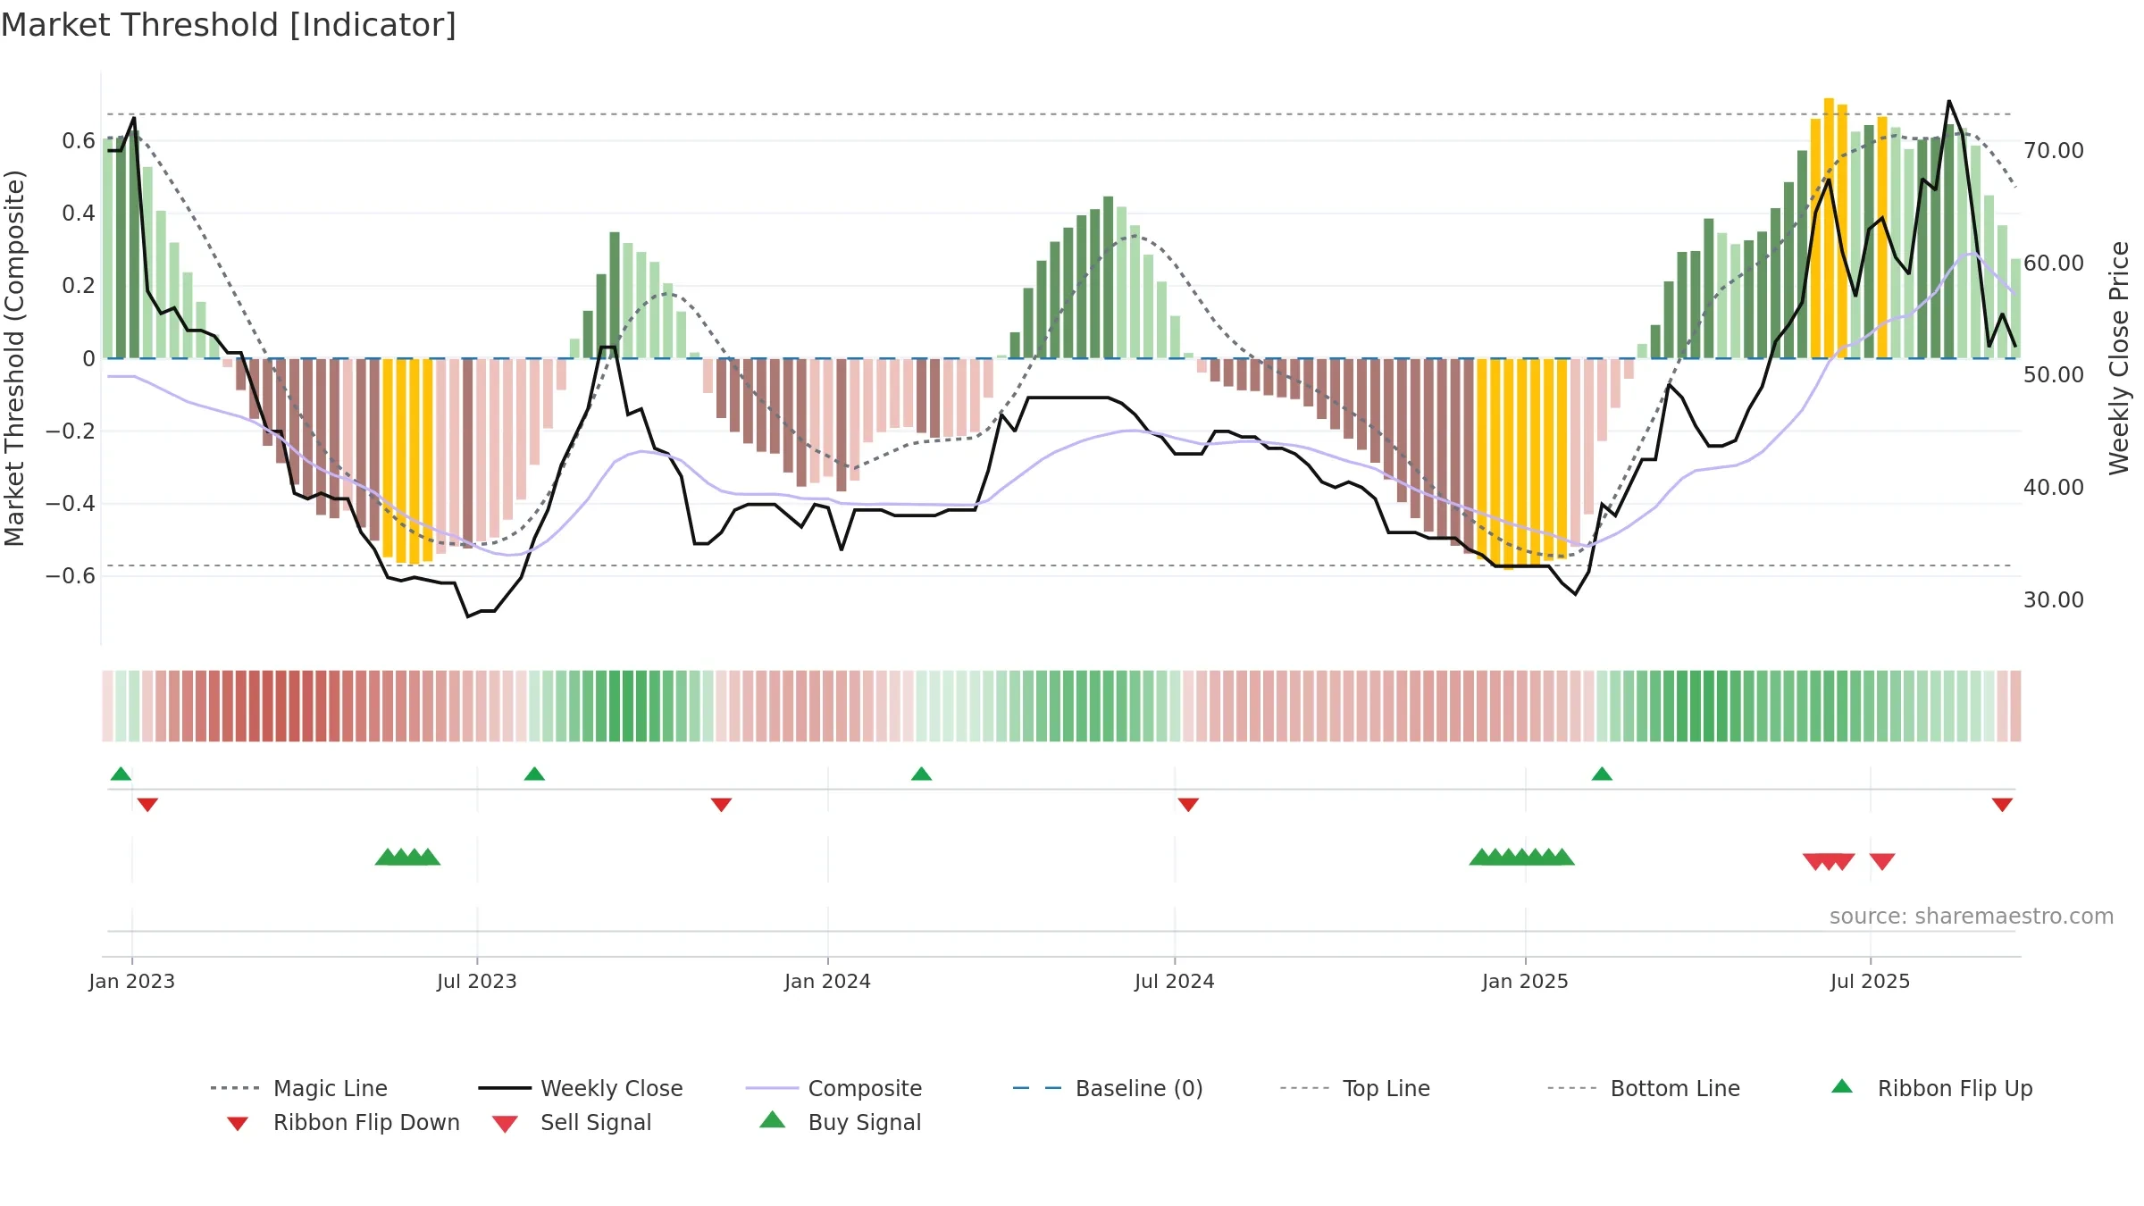Toggle the Ribbon Flip Down legend entry
Screen dimensions: 2144x1206
tap(342, 1122)
